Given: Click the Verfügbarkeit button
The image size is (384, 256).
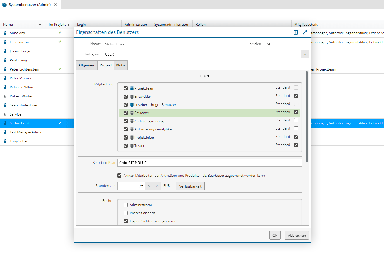Looking at the screenshot, I should coord(190,186).
